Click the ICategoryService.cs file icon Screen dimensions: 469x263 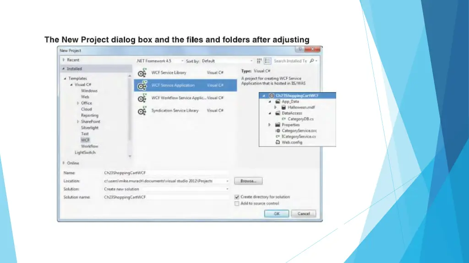pyautogui.click(x=278, y=137)
